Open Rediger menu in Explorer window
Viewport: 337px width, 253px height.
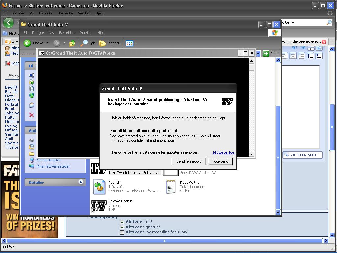38,33
